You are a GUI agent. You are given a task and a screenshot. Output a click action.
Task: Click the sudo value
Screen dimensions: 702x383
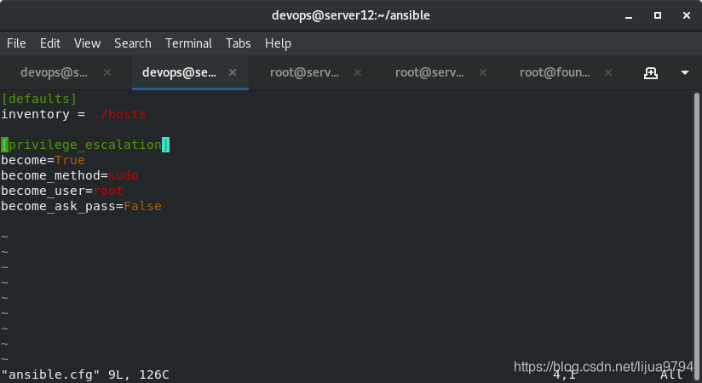click(124, 175)
